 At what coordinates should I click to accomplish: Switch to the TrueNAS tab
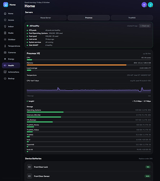click(x=132, y=18)
